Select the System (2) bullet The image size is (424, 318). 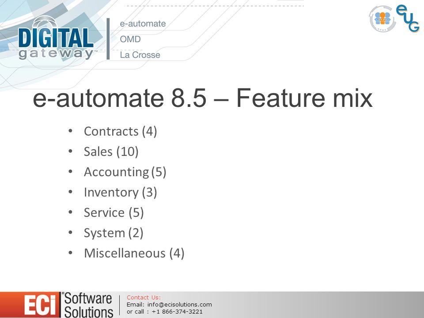[114, 233]
